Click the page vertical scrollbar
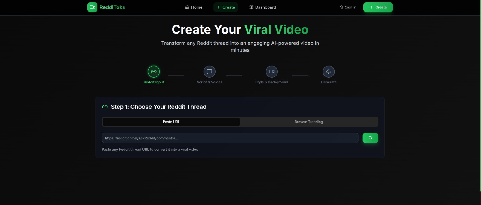 click(480, 96)
